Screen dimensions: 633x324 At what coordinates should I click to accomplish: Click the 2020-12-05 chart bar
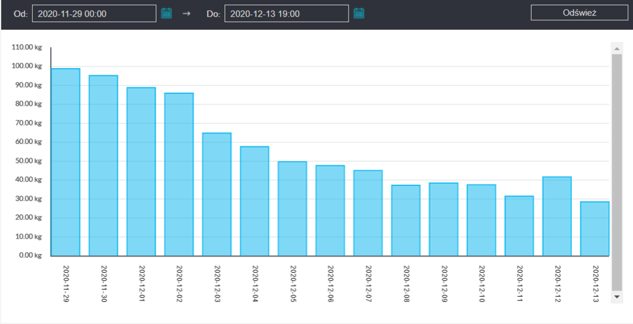coord(292,208)
